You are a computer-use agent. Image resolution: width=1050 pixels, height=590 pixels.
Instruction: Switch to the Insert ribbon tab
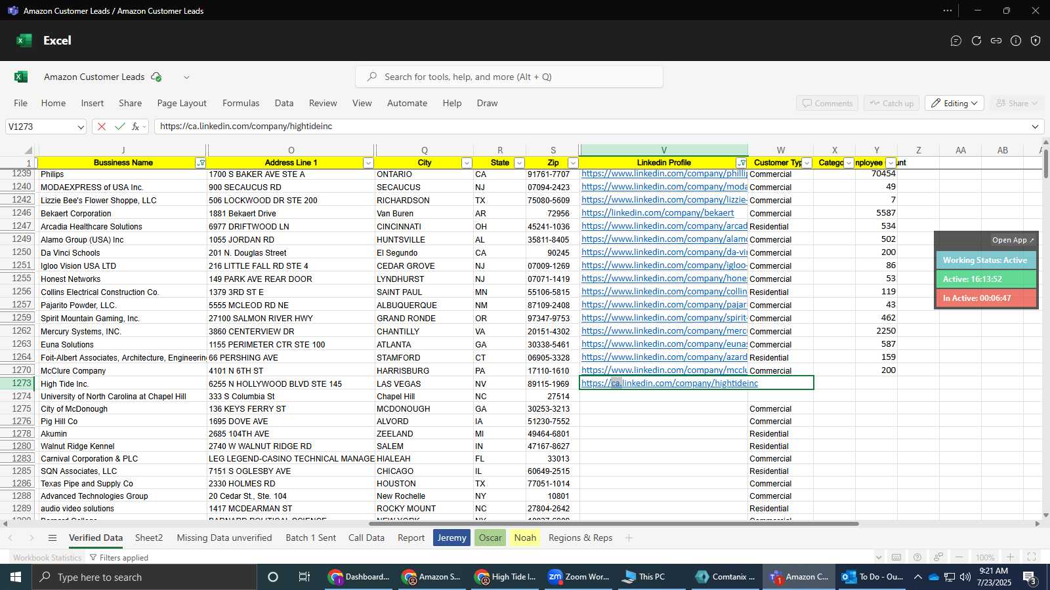[x=93, y=104]
